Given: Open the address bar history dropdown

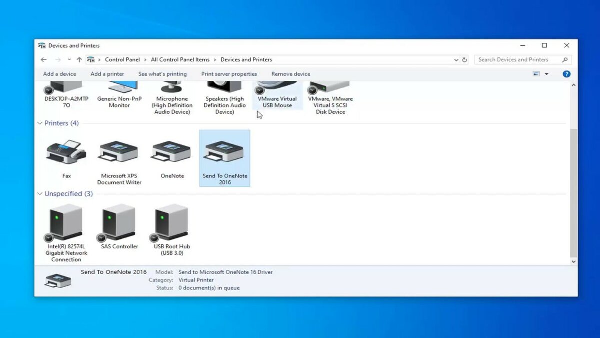Looking at the screenshot, I should pyautogui.click(x=456, y=59).
